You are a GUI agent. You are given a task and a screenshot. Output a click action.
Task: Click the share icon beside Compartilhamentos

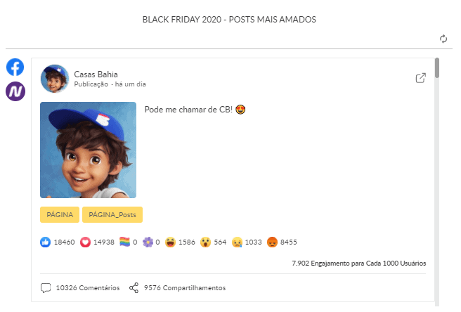[134, 287]
